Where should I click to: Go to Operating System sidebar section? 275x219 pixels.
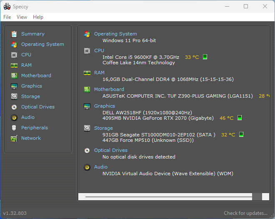42,44
